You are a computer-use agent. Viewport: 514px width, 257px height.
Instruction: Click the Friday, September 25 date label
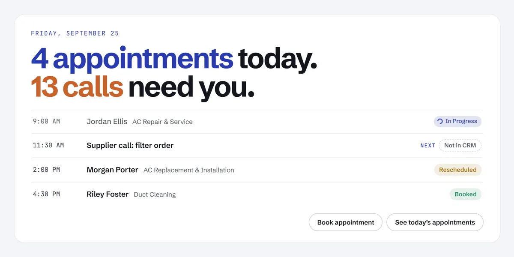pos(75,33)
